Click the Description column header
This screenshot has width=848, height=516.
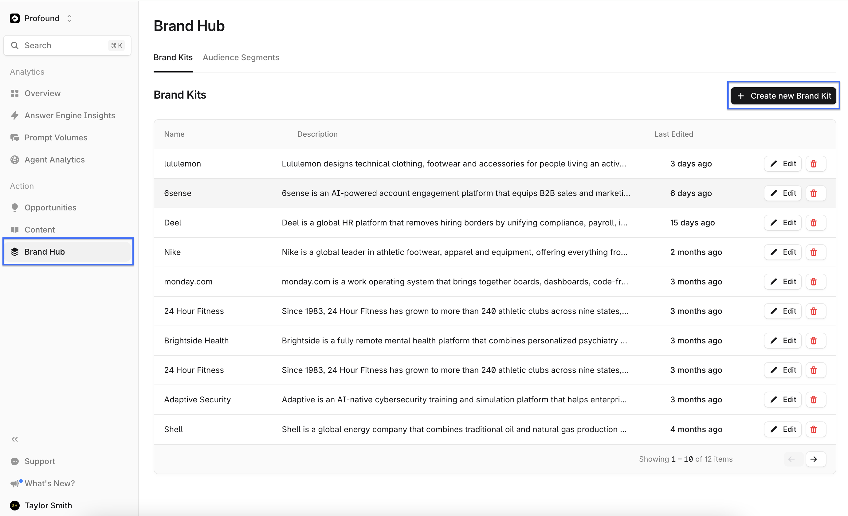(317, 134)
